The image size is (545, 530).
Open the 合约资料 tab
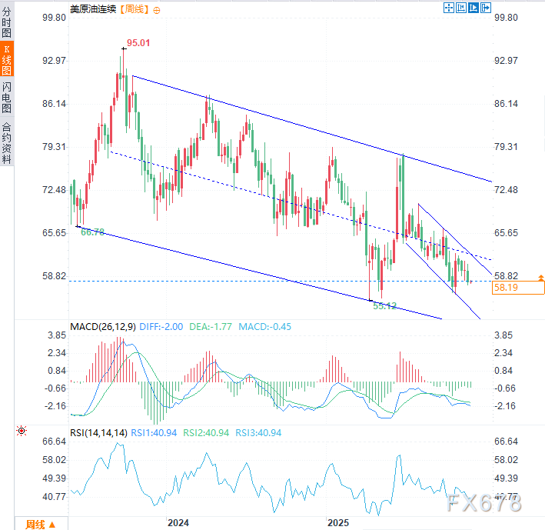coord(7,143)
